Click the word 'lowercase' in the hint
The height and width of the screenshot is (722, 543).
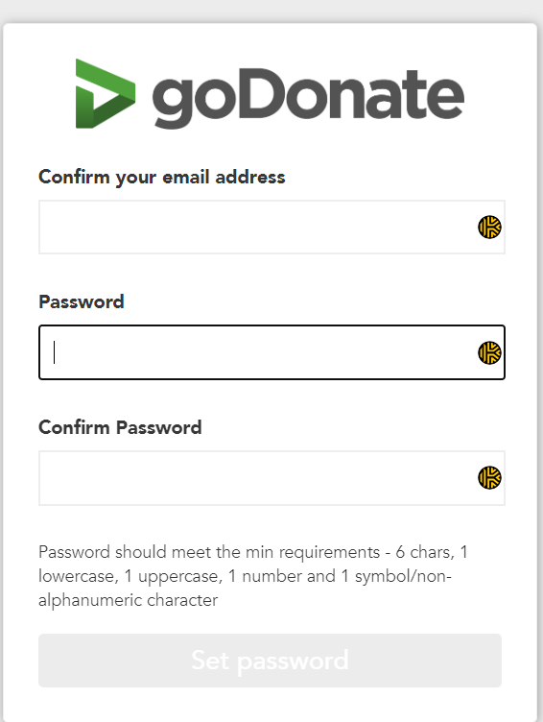coord(77,576)
